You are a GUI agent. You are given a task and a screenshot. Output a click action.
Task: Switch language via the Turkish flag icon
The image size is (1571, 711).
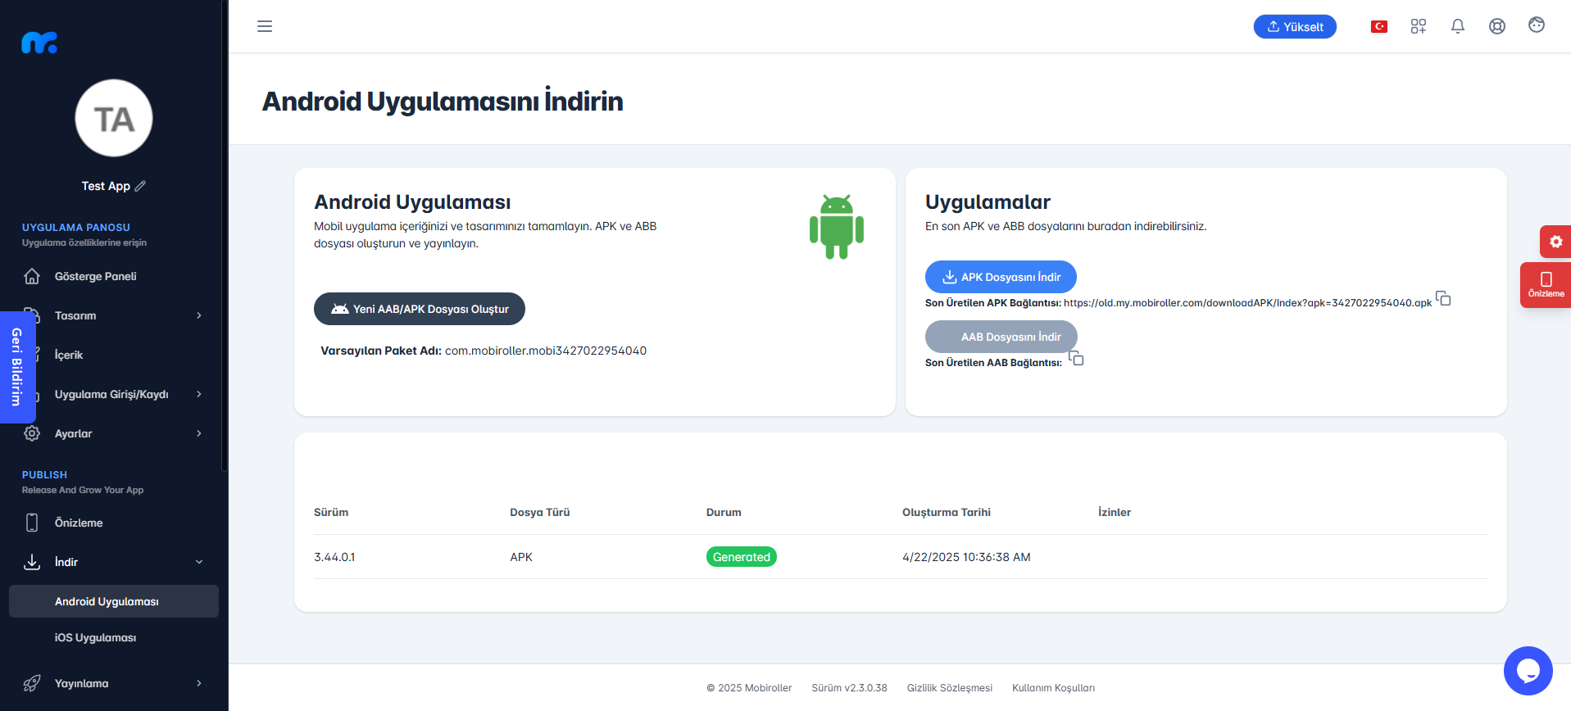(1379, 27)
